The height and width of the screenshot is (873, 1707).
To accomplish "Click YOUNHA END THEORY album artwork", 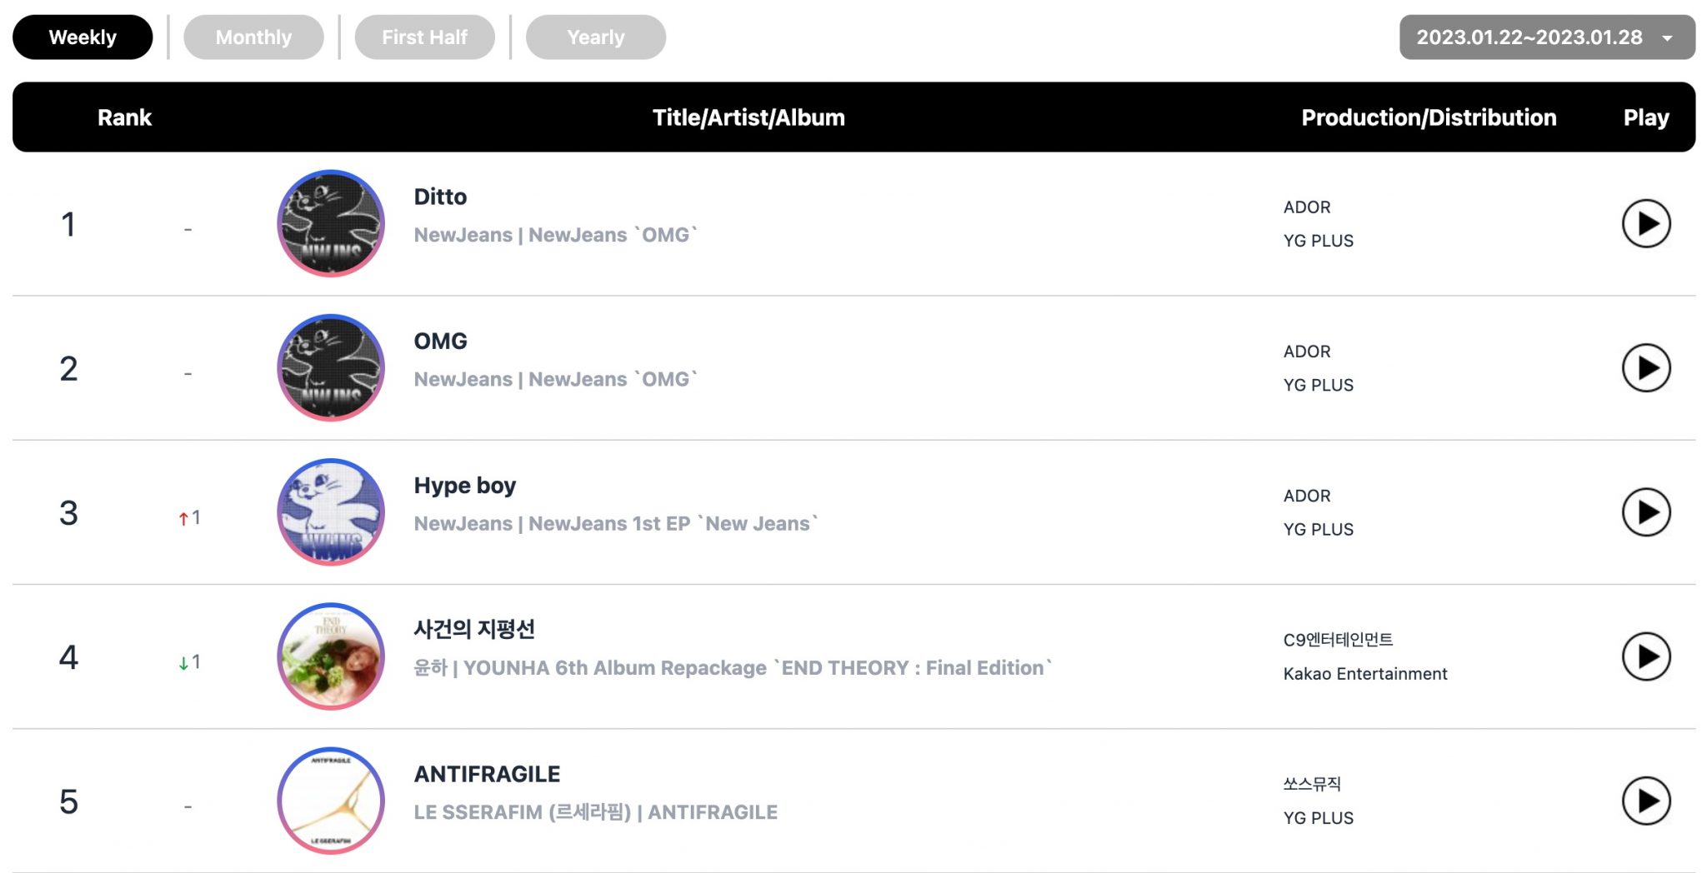I will [331, 656].
